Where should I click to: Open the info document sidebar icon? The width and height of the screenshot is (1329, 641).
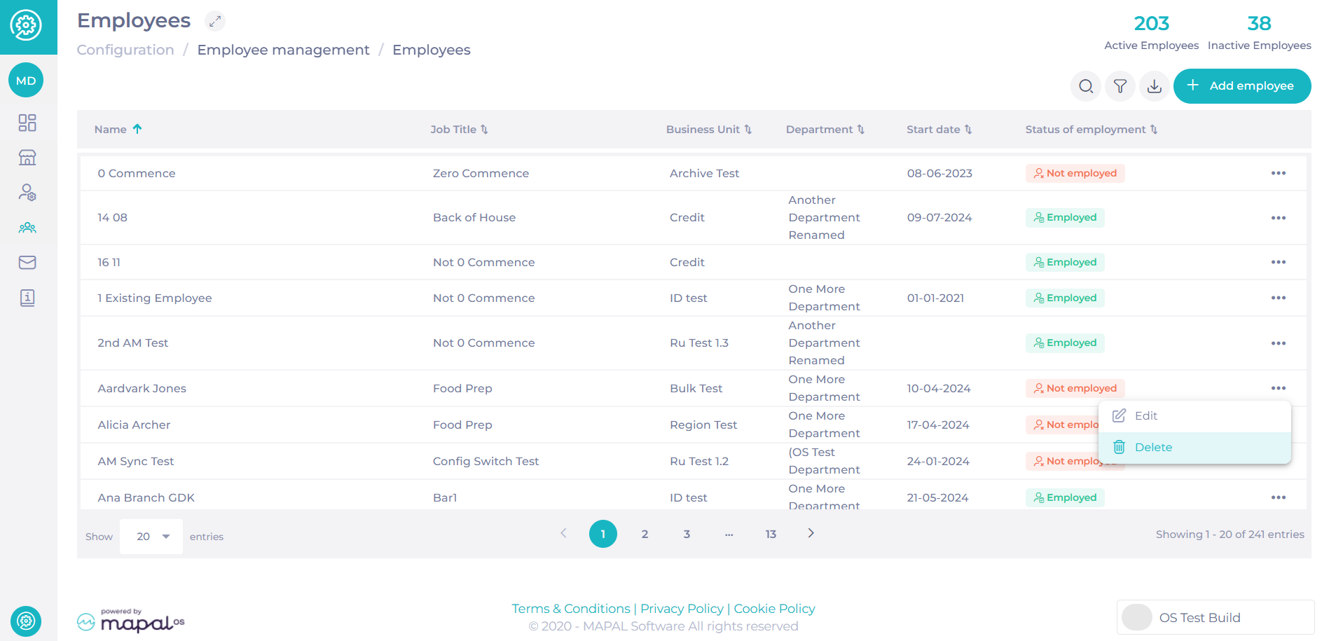[x=27, y=298]
